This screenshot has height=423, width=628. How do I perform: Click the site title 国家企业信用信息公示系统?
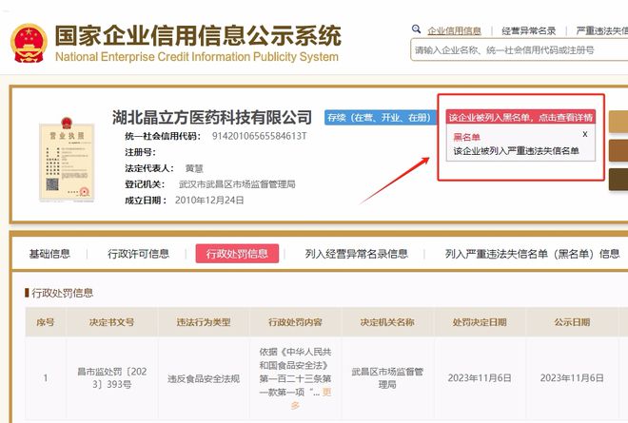pos(198,36)
